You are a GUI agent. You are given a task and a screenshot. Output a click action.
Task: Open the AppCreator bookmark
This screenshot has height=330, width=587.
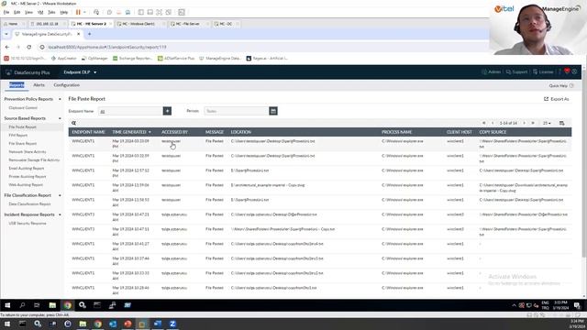click(x=64, y=59)
